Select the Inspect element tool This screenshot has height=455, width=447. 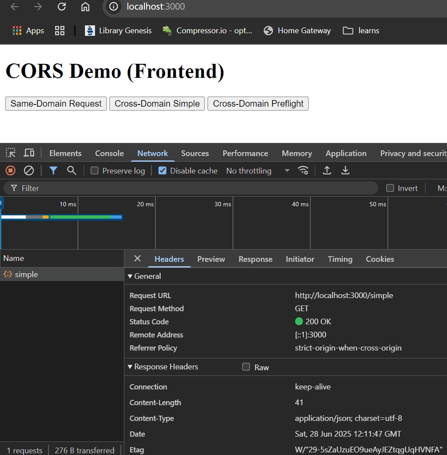pos(10,153)
